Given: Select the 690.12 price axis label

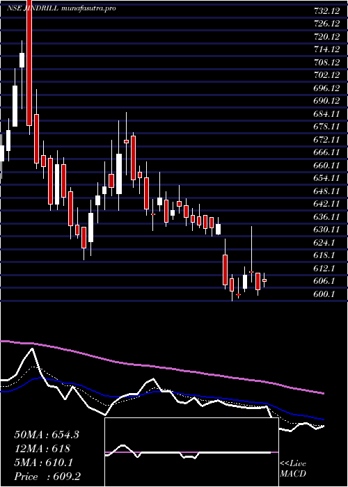Looking at the screenshot, I should point(326,102).
